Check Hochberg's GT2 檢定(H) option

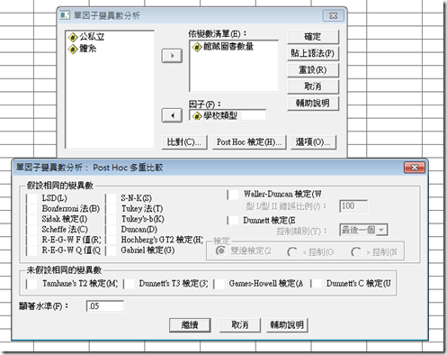click(x=112, y=240)
